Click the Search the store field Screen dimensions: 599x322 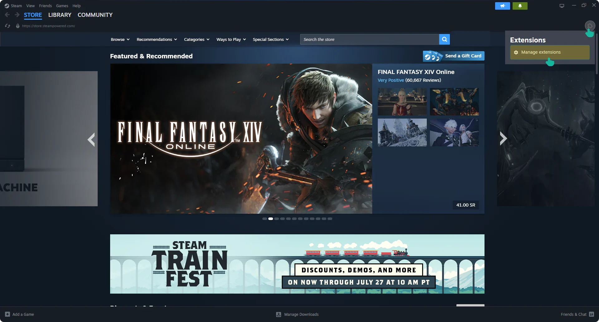click(369, 39)
